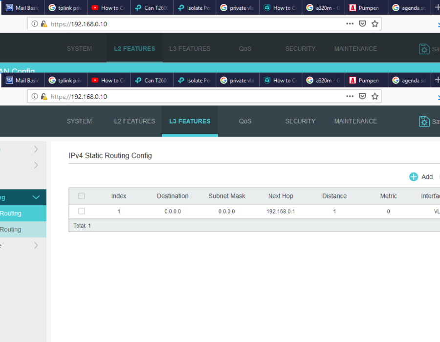Screen dimensions: 440x342
Task: Open SECURITY tab in lower window
Action: [300, 121]
